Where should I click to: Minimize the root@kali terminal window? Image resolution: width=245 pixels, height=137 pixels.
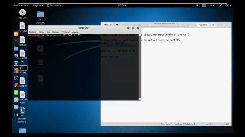(x=128, y=28)
